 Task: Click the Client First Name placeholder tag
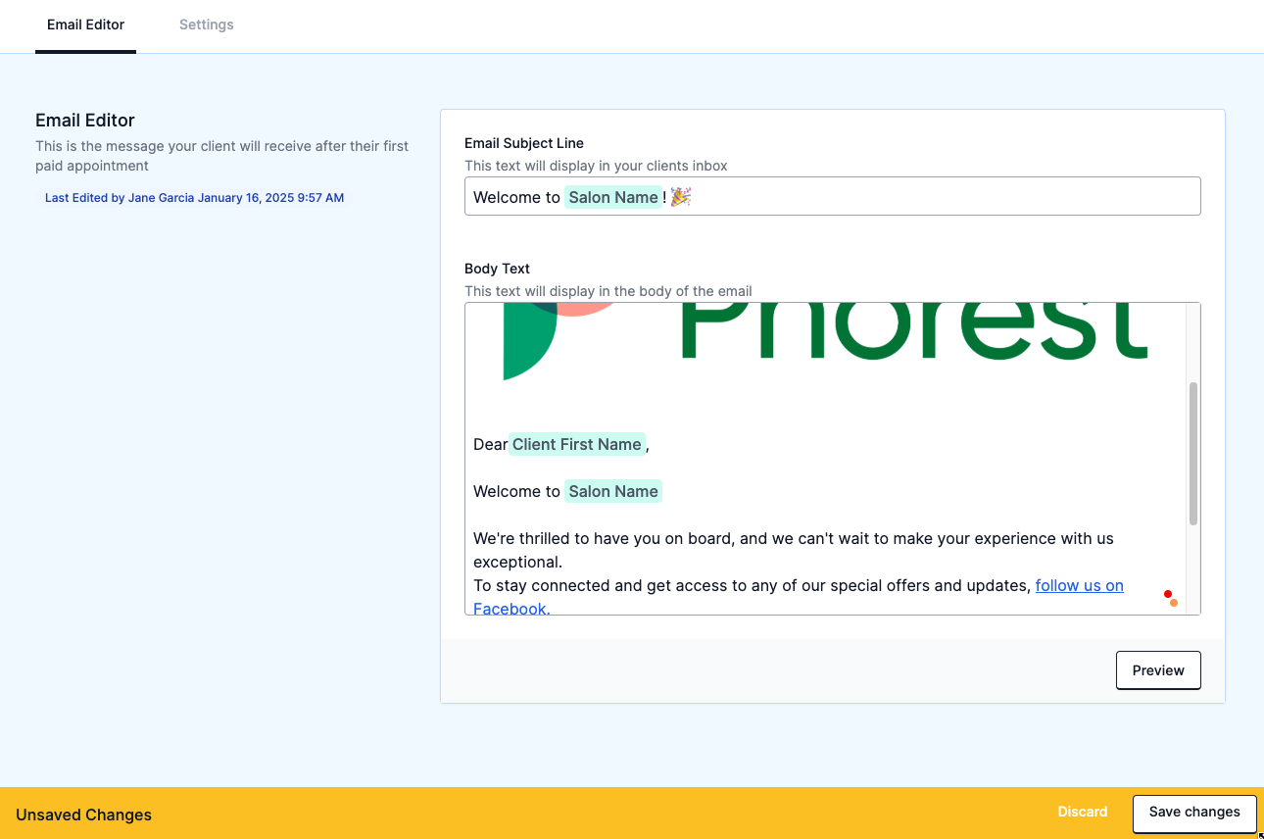[576, 444]
